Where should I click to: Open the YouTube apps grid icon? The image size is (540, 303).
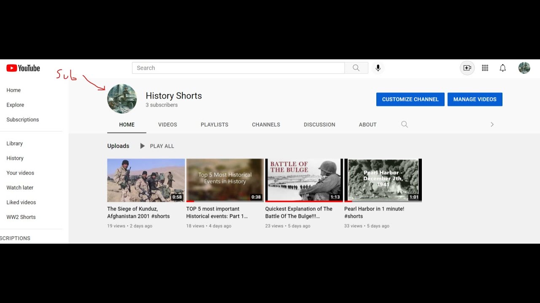pos(485,68)
